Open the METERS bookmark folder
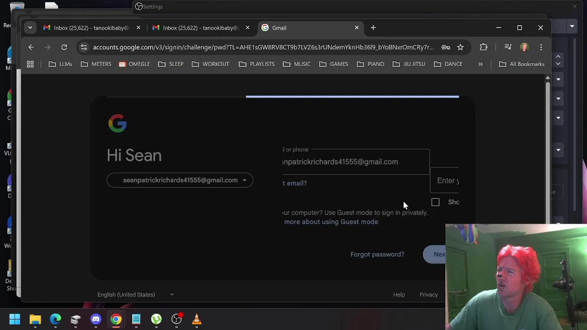This screenshot has width=587, height=330. click(96, 64)
